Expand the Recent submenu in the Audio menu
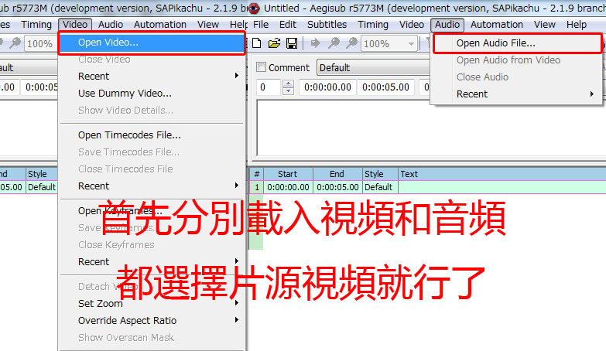The height and width of the screenshot is (351, 606). (x=516, y=94)
